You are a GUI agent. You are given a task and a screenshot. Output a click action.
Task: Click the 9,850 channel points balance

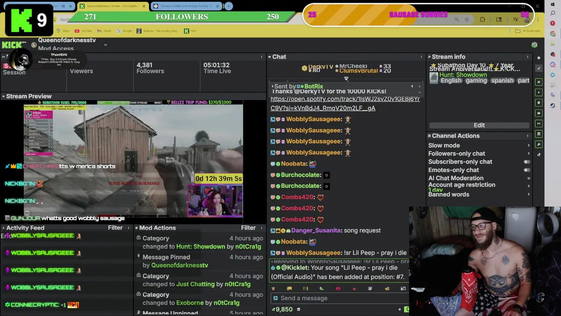(x=282, y=309)
